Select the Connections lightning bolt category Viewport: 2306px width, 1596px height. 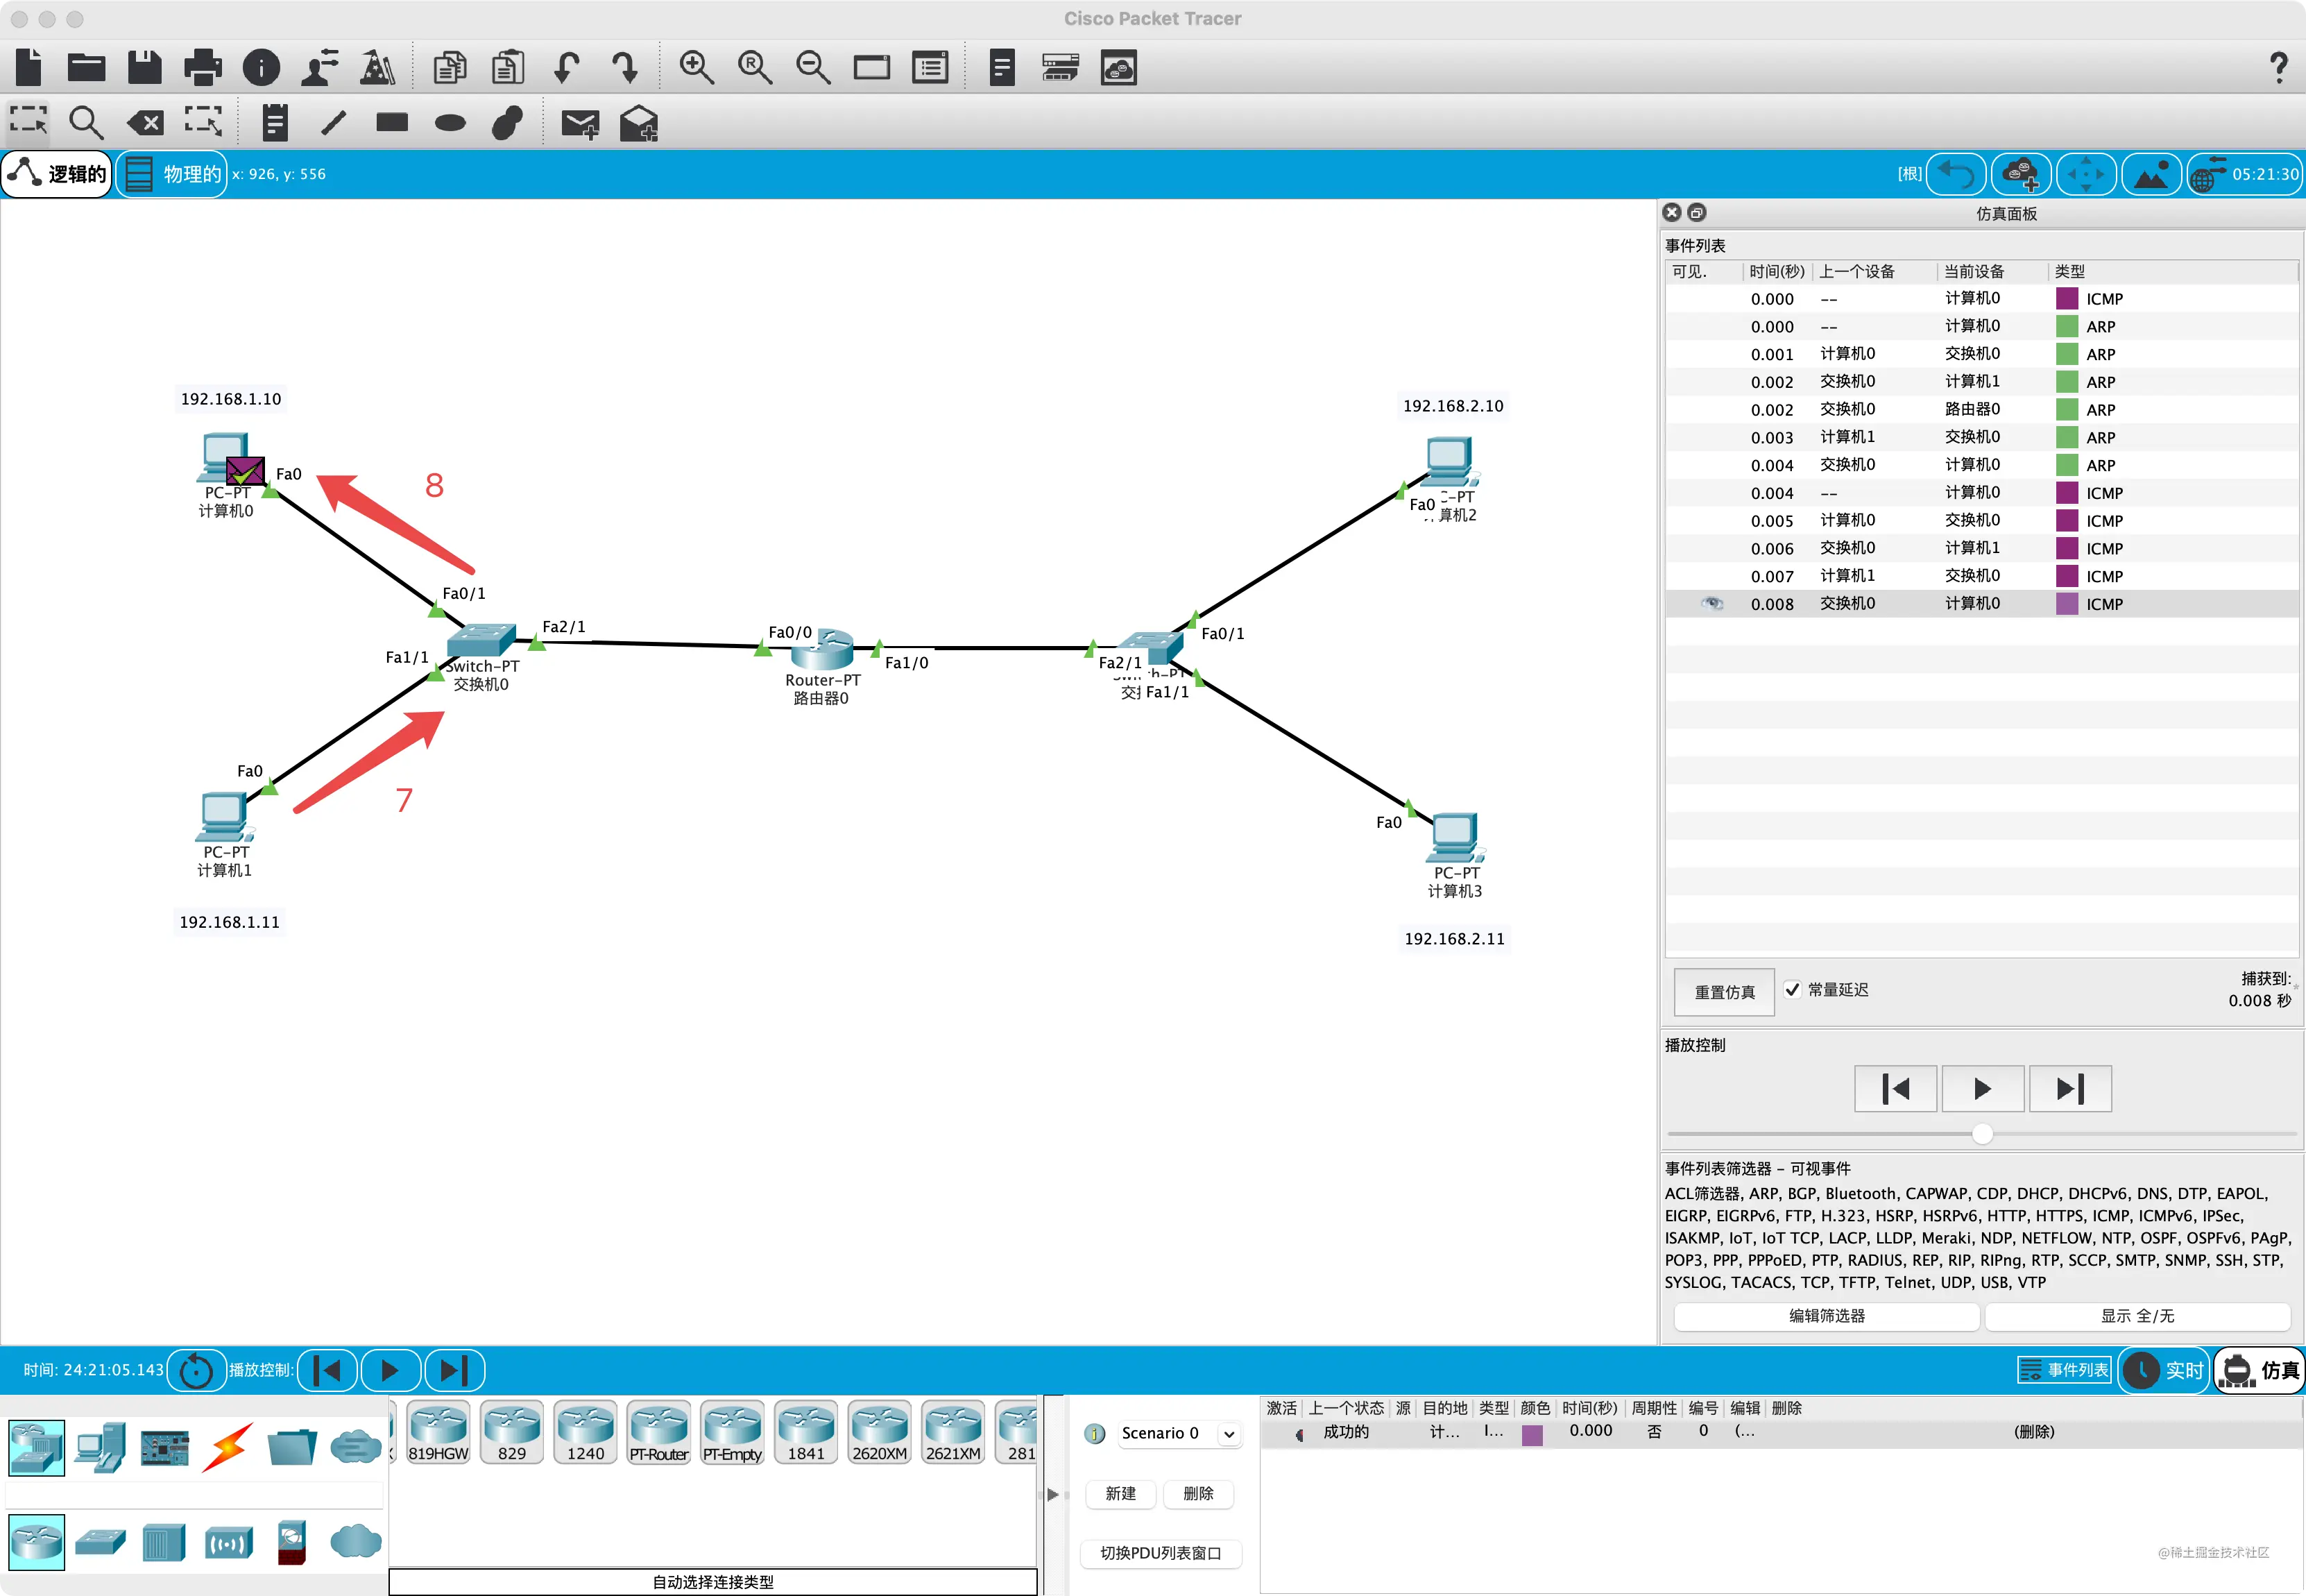228,1447
